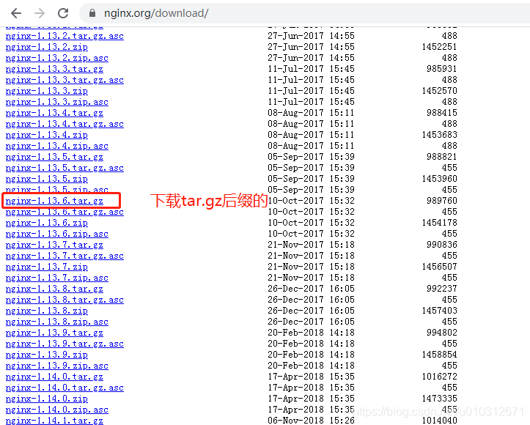Open nginx-1.14.0.zip.asc link
Image resolution: width=530 pixels, height=425 pixels.
pyautogui.click(x=56, y=410)
